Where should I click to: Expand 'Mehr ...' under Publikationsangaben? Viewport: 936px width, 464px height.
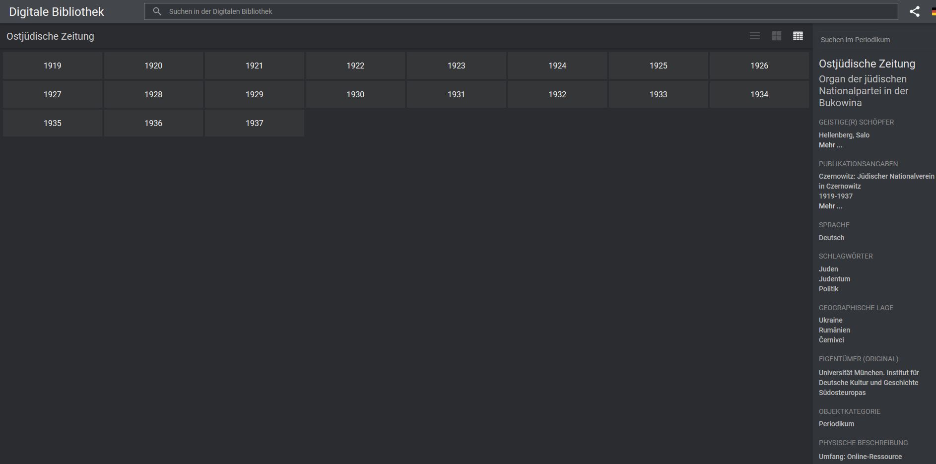point(830,206)
